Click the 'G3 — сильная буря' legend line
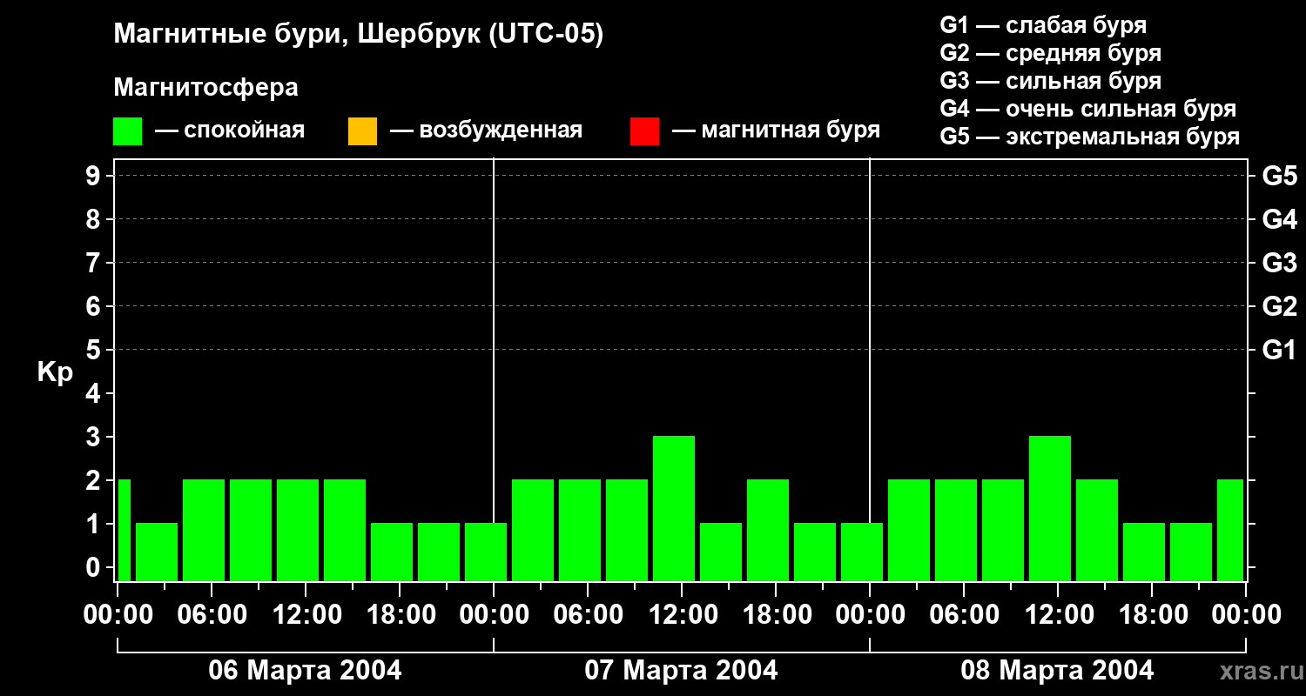The image size is (1306, 696). click(1050, 81)
